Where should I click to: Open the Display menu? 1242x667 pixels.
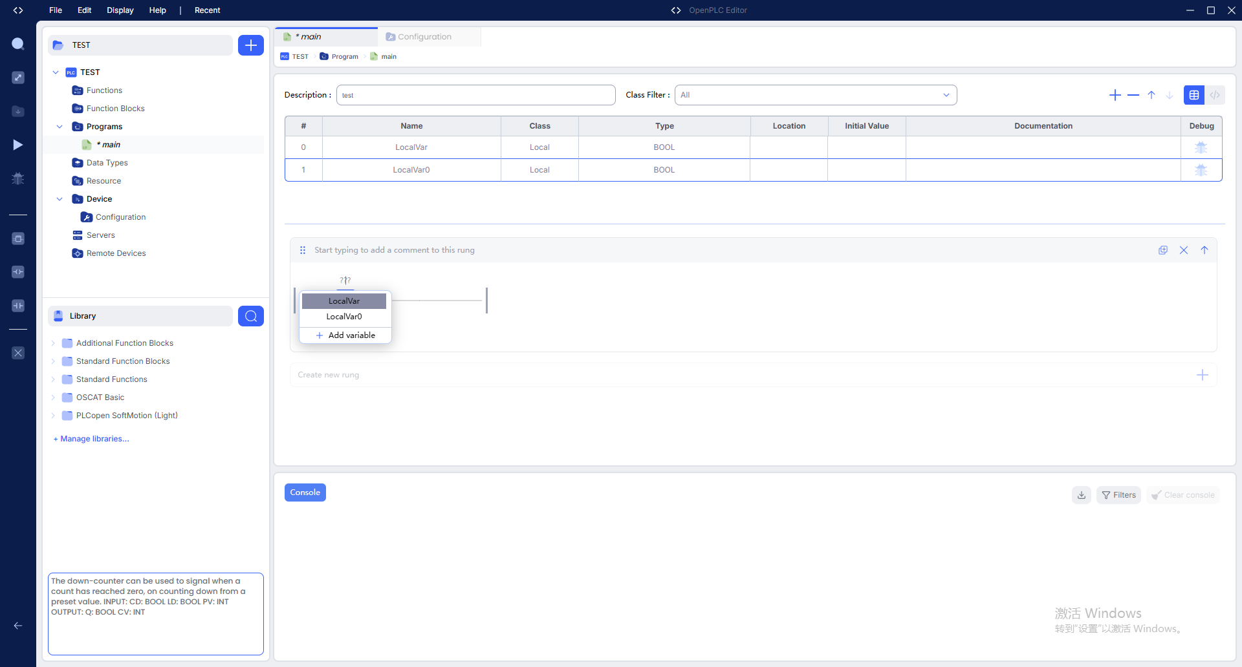pos(120,10)
